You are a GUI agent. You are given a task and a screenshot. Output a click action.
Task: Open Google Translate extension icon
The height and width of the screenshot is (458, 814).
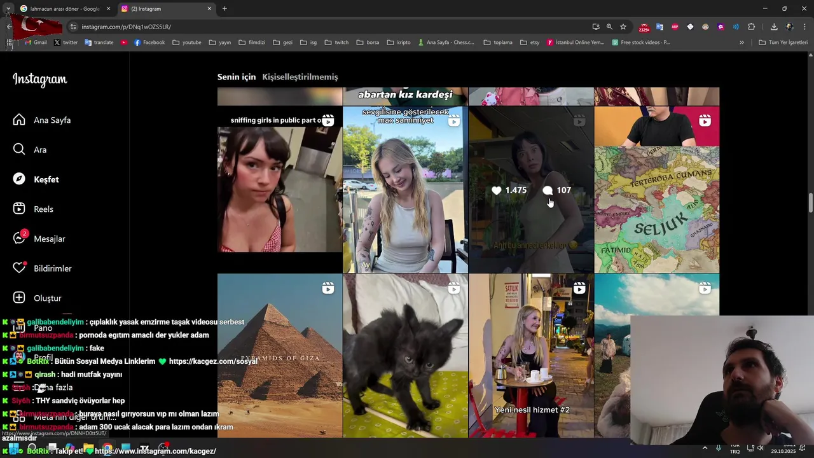659,27
